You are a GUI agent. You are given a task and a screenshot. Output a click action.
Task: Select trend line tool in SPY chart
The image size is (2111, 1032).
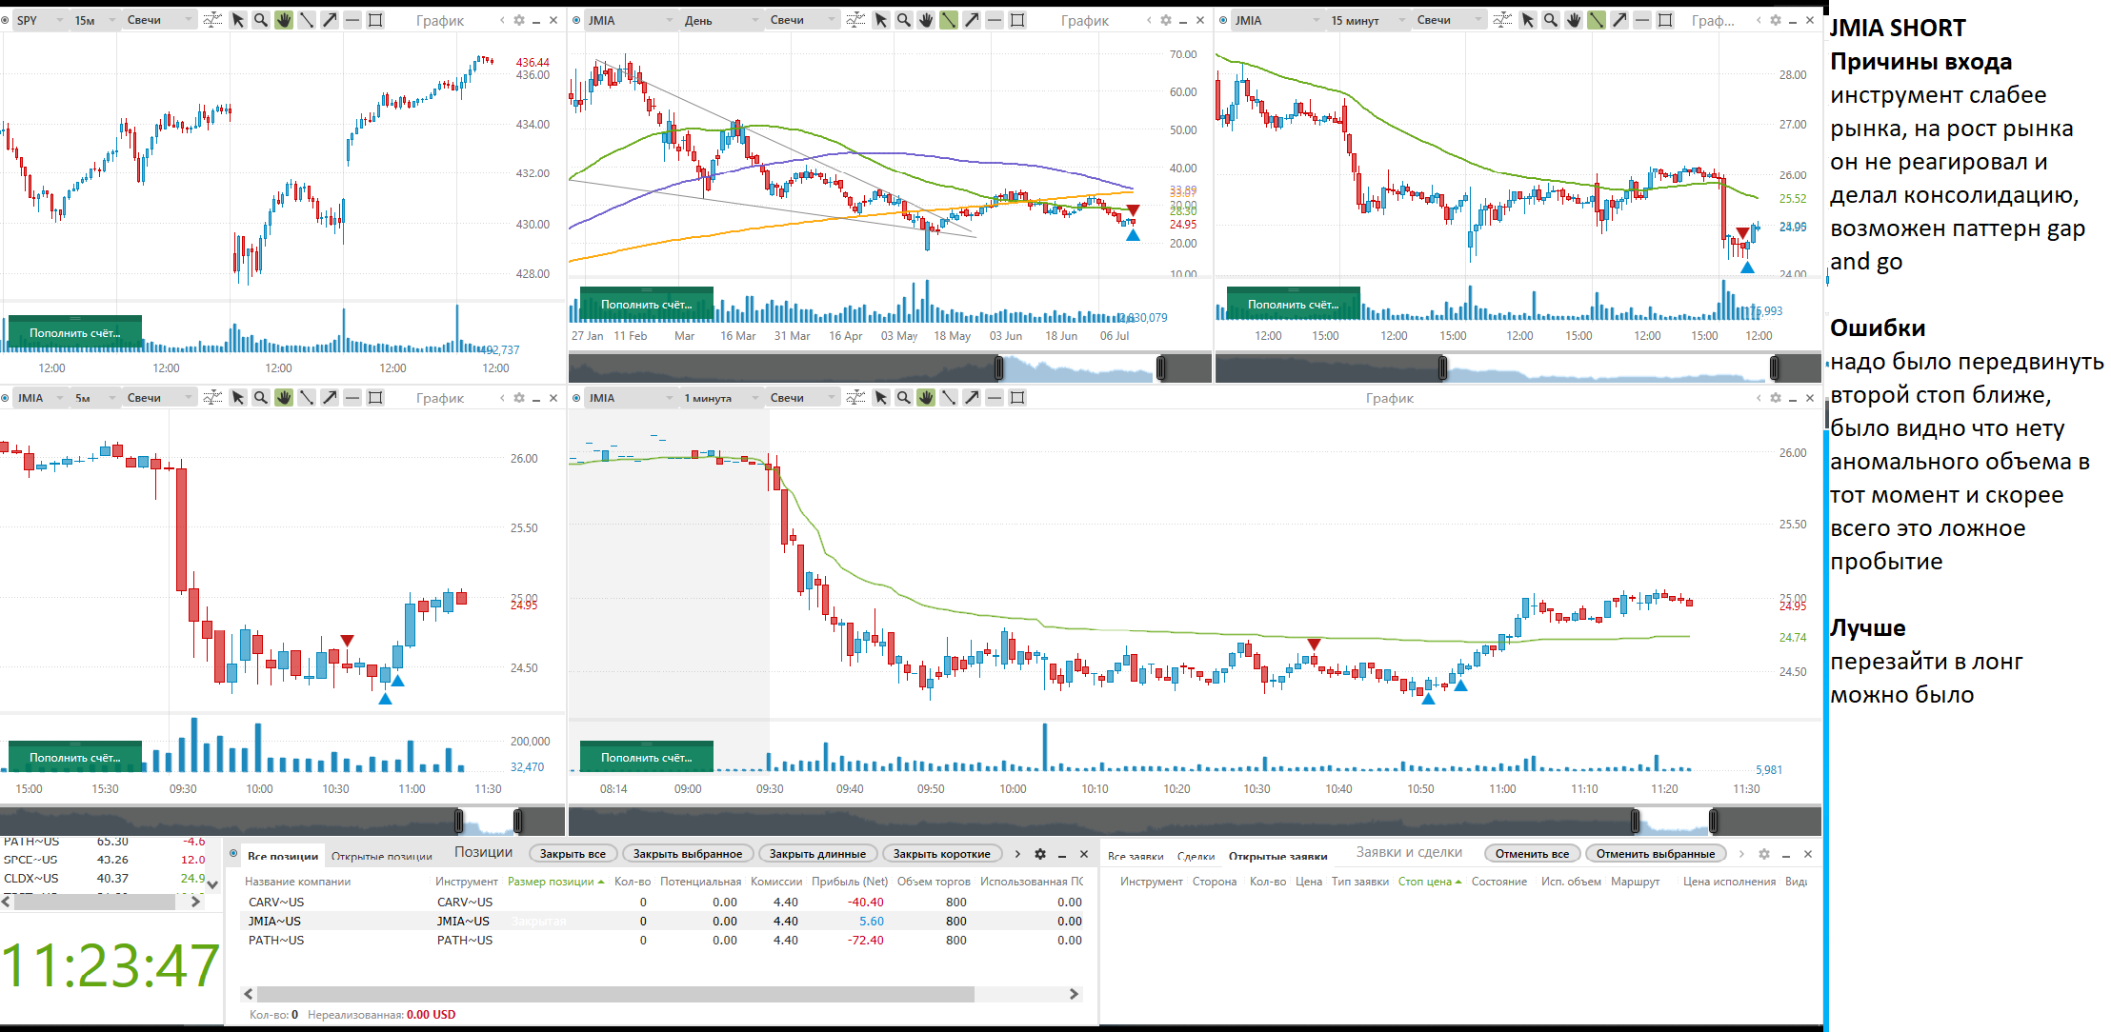307,20
